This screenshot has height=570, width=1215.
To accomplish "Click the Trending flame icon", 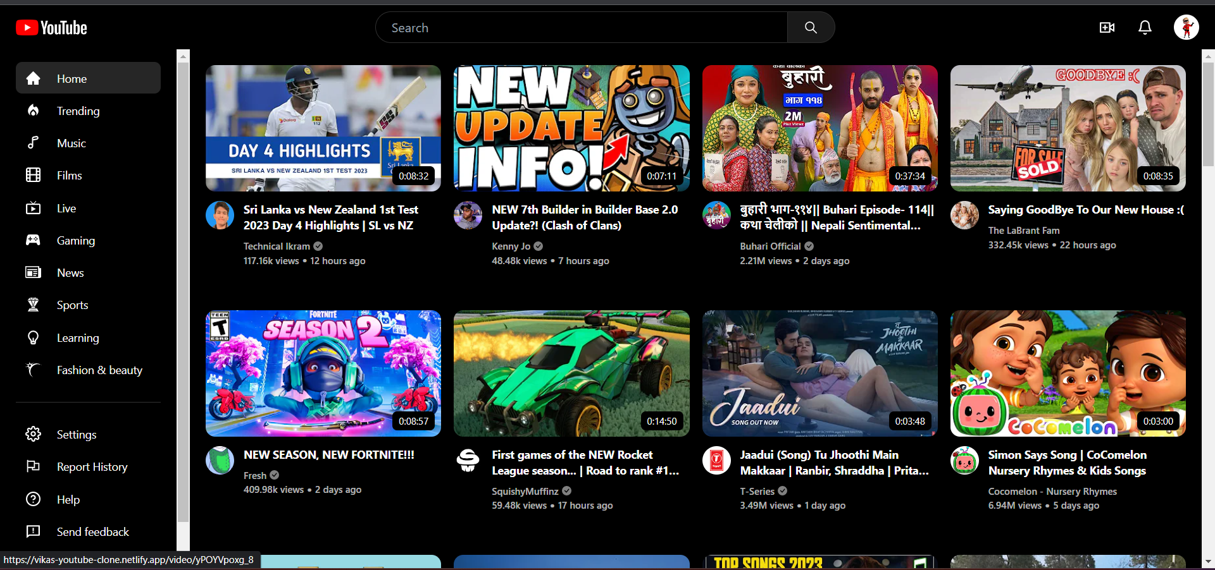I will tap(33, 111).
